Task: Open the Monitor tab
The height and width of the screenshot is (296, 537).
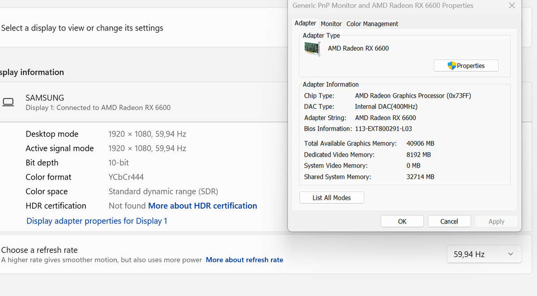Action: tap(331, 24)
